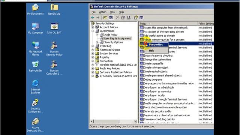This screenshot has width=240, height=135.
Task: Click the tree pane scroll right arrow
Action: coord(135,121)
